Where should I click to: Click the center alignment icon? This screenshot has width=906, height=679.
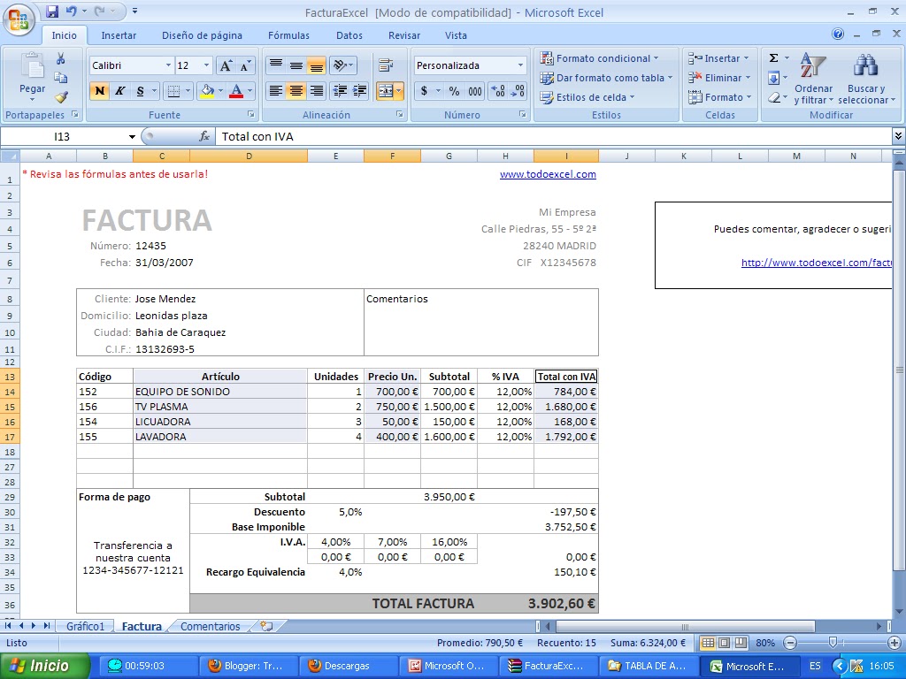295,90
